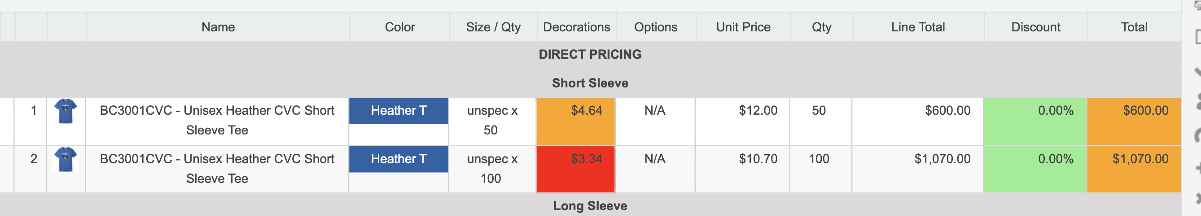Open the red $3.34 decorations cell
Viewport: 1201px width, 216px height.
point(576,168)
